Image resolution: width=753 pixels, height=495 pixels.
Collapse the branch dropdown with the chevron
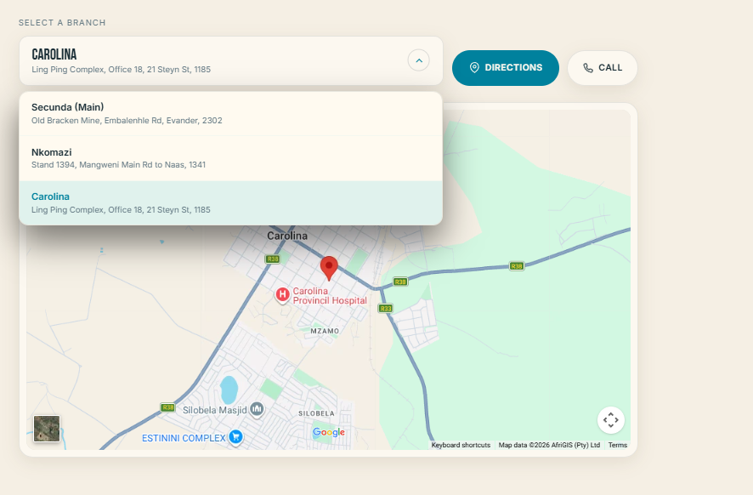point(419,60)
